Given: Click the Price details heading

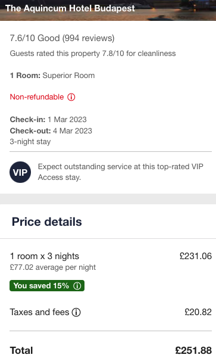Looking at the screenshot, I should (47, 222).
